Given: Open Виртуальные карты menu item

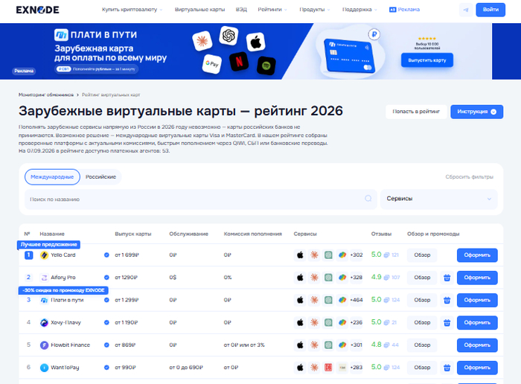Looking at the screenshot, I should click(x=199, y=10).
